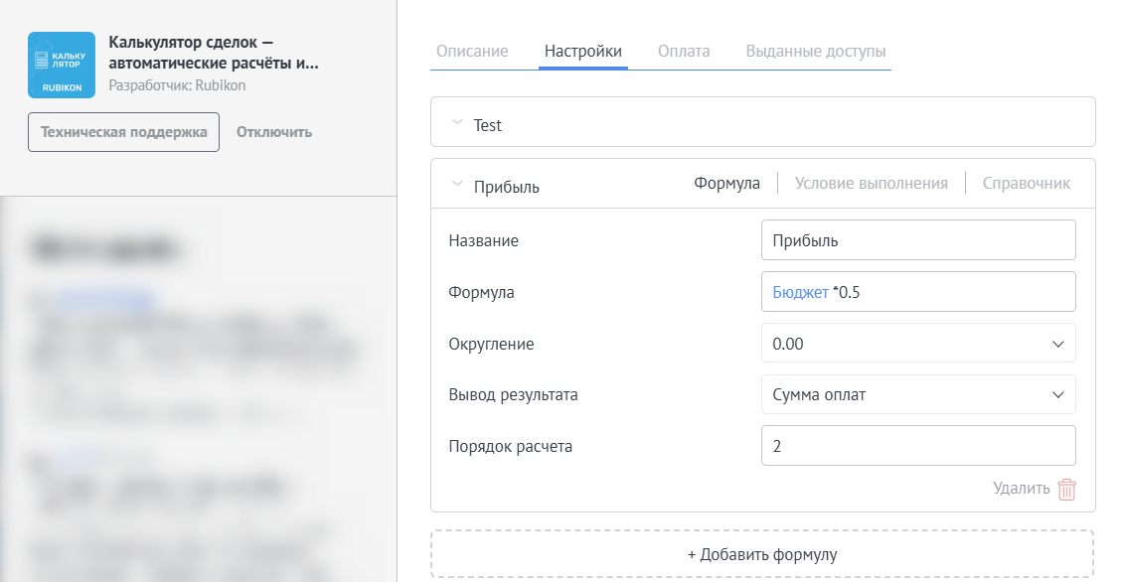Click the Прибыль section header title

[507, 187]
